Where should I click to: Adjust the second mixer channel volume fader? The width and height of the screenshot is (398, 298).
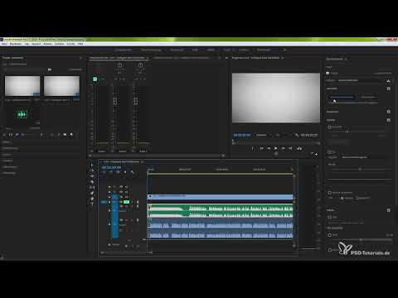136,101
